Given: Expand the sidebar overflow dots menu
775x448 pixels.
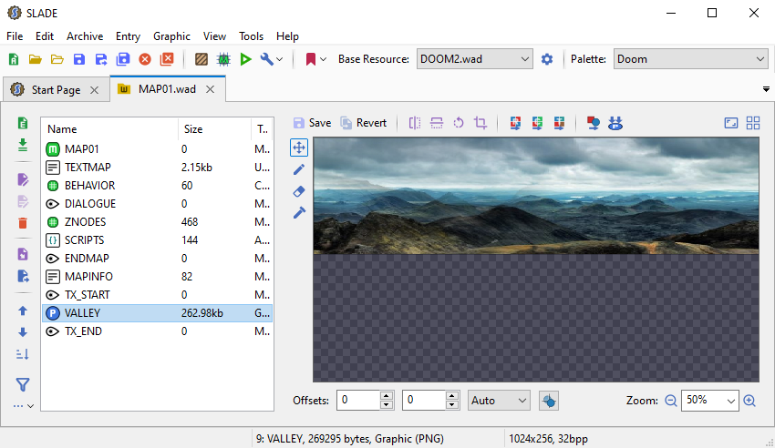Looking at the screenshot, I should [x=23, y=406].
